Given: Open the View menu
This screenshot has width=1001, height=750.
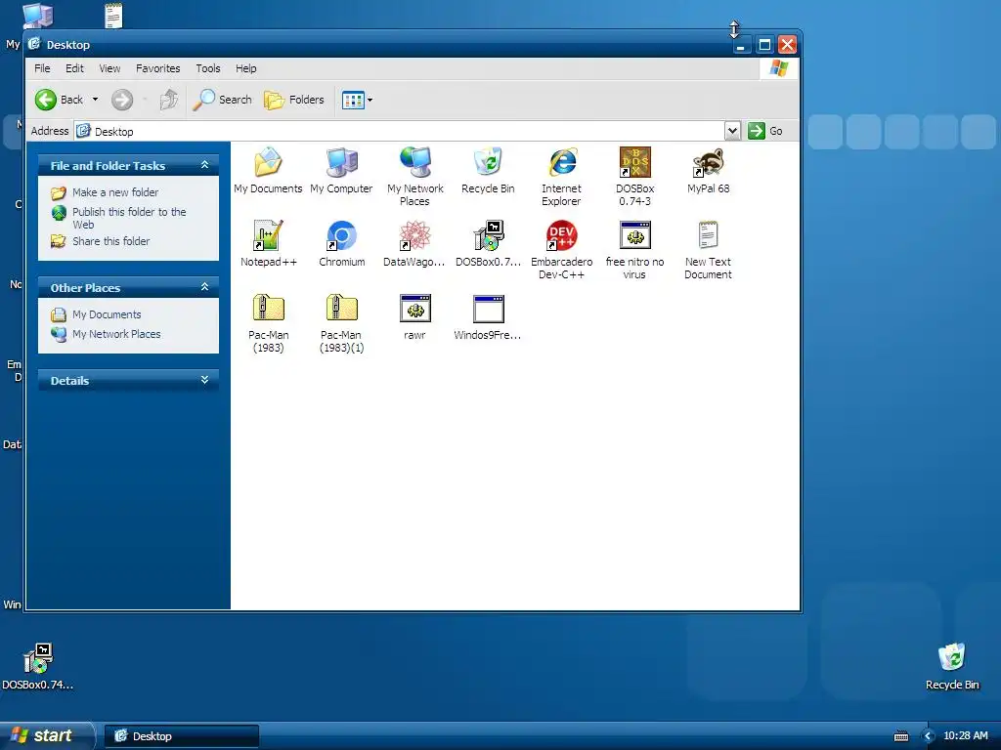Looking at the screenshot, I should pos(109,68).
